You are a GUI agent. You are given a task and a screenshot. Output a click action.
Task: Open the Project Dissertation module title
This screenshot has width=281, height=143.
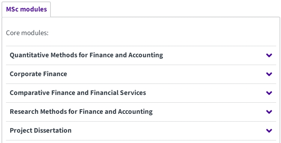[40, 130]
